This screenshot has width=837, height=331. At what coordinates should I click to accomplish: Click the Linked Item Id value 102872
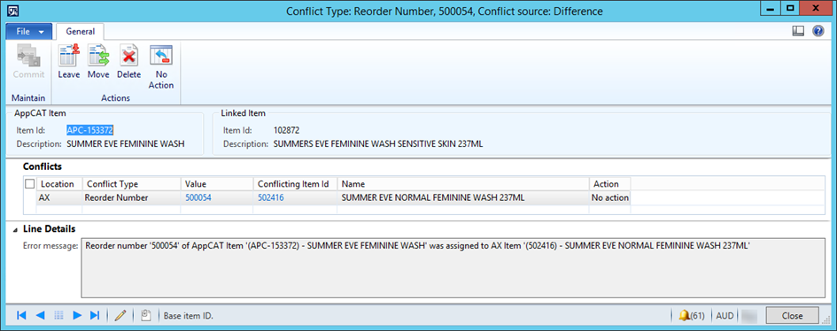[288, 130]
